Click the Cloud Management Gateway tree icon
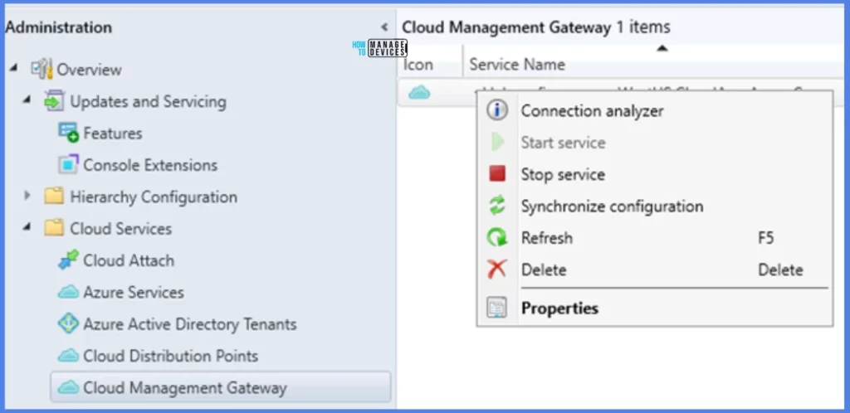The image size is (850, 413). tap(68, 387)
